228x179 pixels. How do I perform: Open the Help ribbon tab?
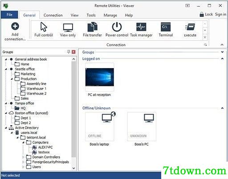(129, 15)
